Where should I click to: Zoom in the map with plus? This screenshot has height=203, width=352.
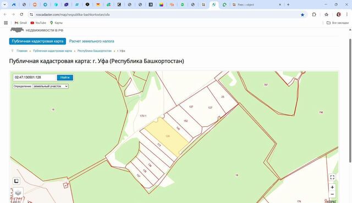332,187
